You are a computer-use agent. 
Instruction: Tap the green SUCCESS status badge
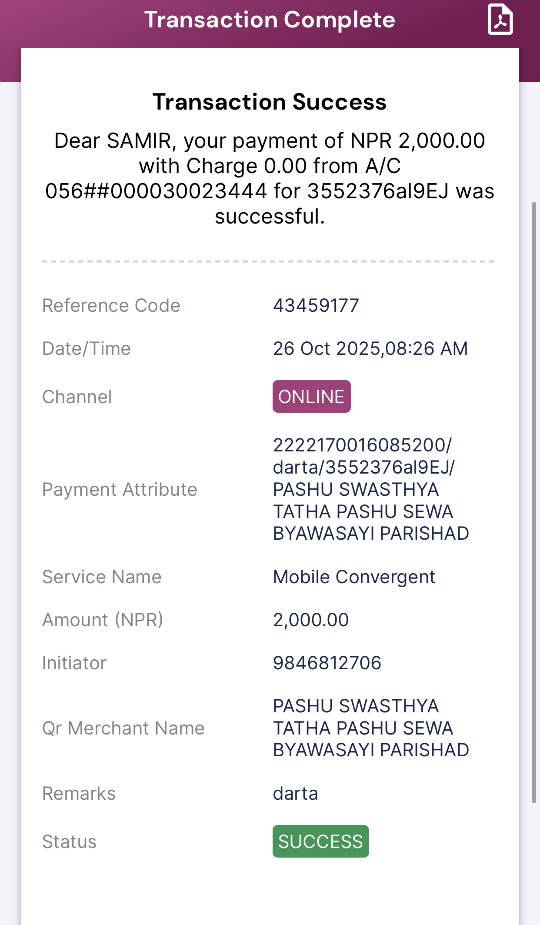pos(320,841)
